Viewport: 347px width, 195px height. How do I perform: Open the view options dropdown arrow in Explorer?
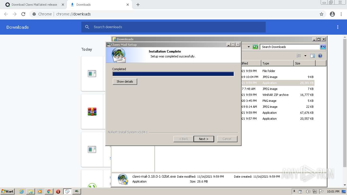pos(305,56)
